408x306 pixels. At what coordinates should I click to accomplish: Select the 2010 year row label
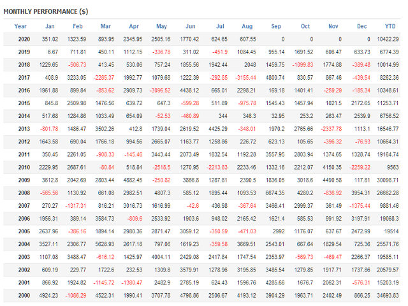[24, 167]
